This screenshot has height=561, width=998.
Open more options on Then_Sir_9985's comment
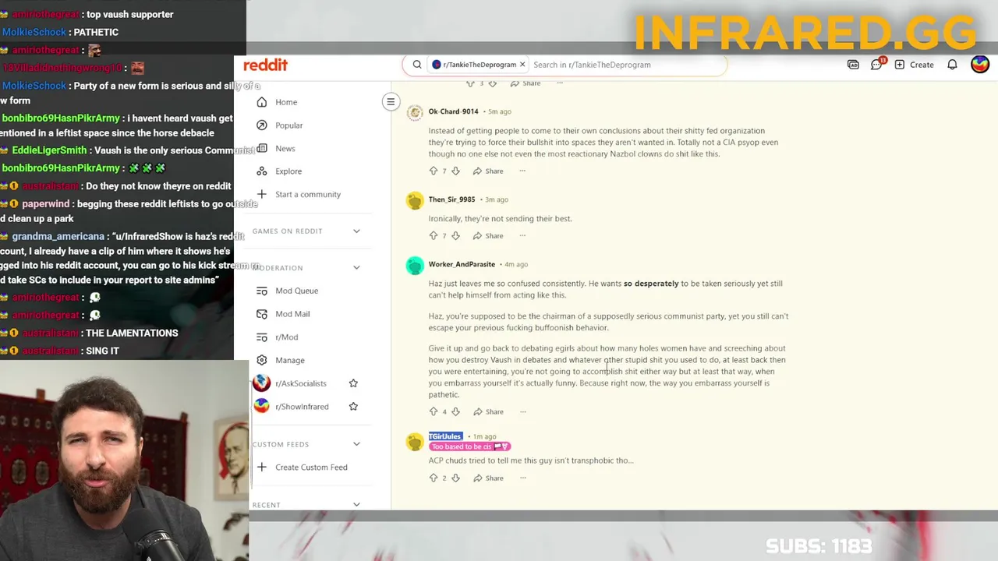tap(522, 235)
